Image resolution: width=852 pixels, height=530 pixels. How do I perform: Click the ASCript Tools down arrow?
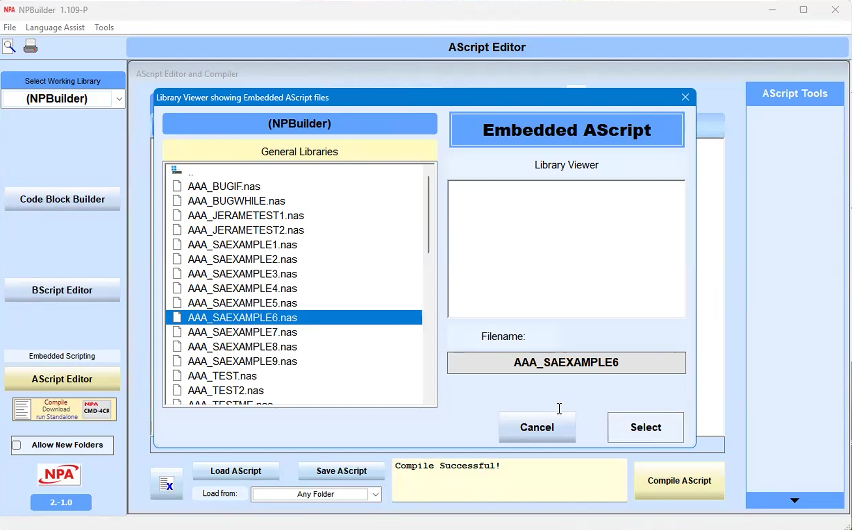pos(794,500)
